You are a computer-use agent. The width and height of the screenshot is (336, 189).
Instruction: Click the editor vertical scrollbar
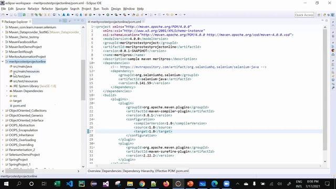[325, 90]
